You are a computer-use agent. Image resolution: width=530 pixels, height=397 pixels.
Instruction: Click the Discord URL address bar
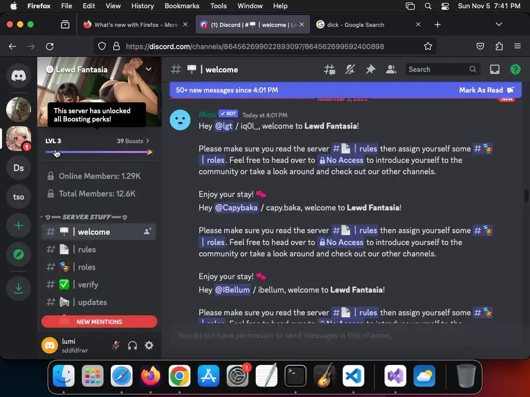click(x=255, y=47)
